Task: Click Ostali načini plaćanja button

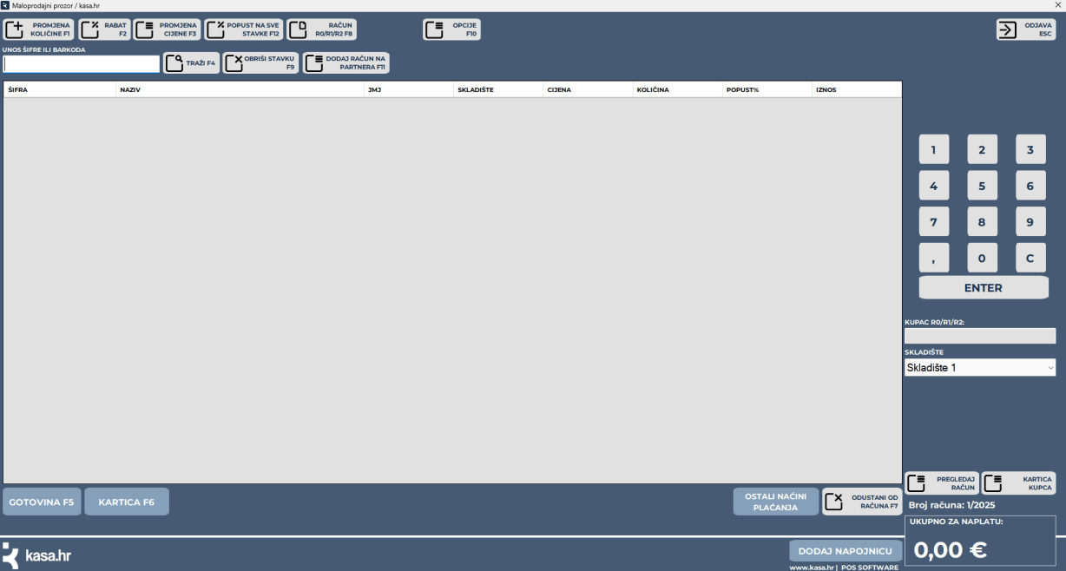Action: point(776,502)
